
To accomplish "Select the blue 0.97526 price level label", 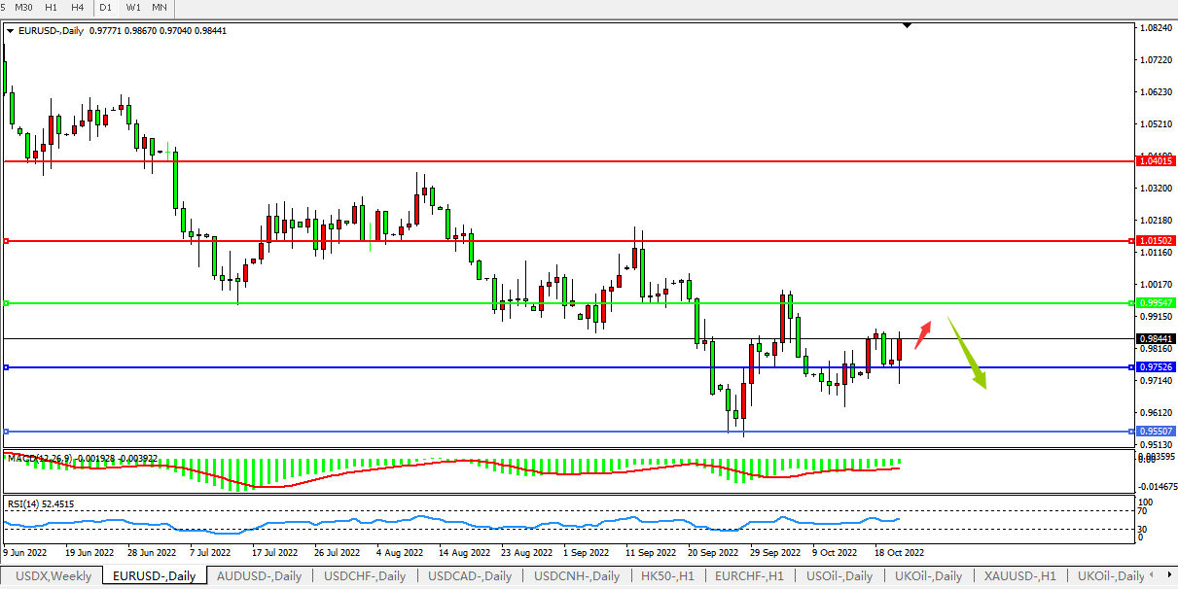I will (1156, 367).
